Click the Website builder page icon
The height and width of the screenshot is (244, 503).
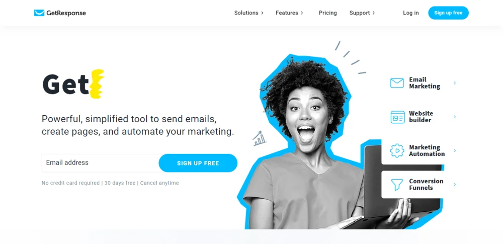(x=397, y=117)
